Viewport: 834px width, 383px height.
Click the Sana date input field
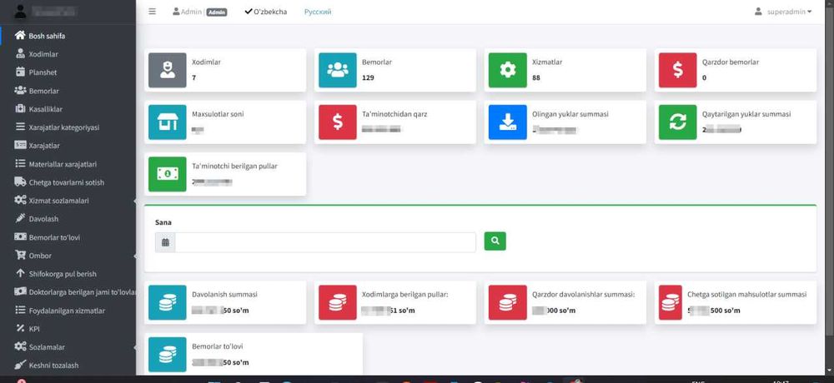click(x=325, y=242)
